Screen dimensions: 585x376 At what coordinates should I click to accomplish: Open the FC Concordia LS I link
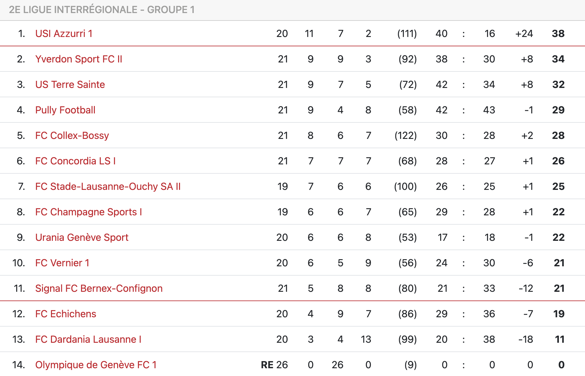76,161
